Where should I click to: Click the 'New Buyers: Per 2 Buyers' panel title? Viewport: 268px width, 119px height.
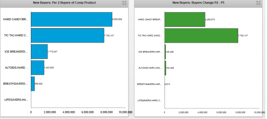64,3
